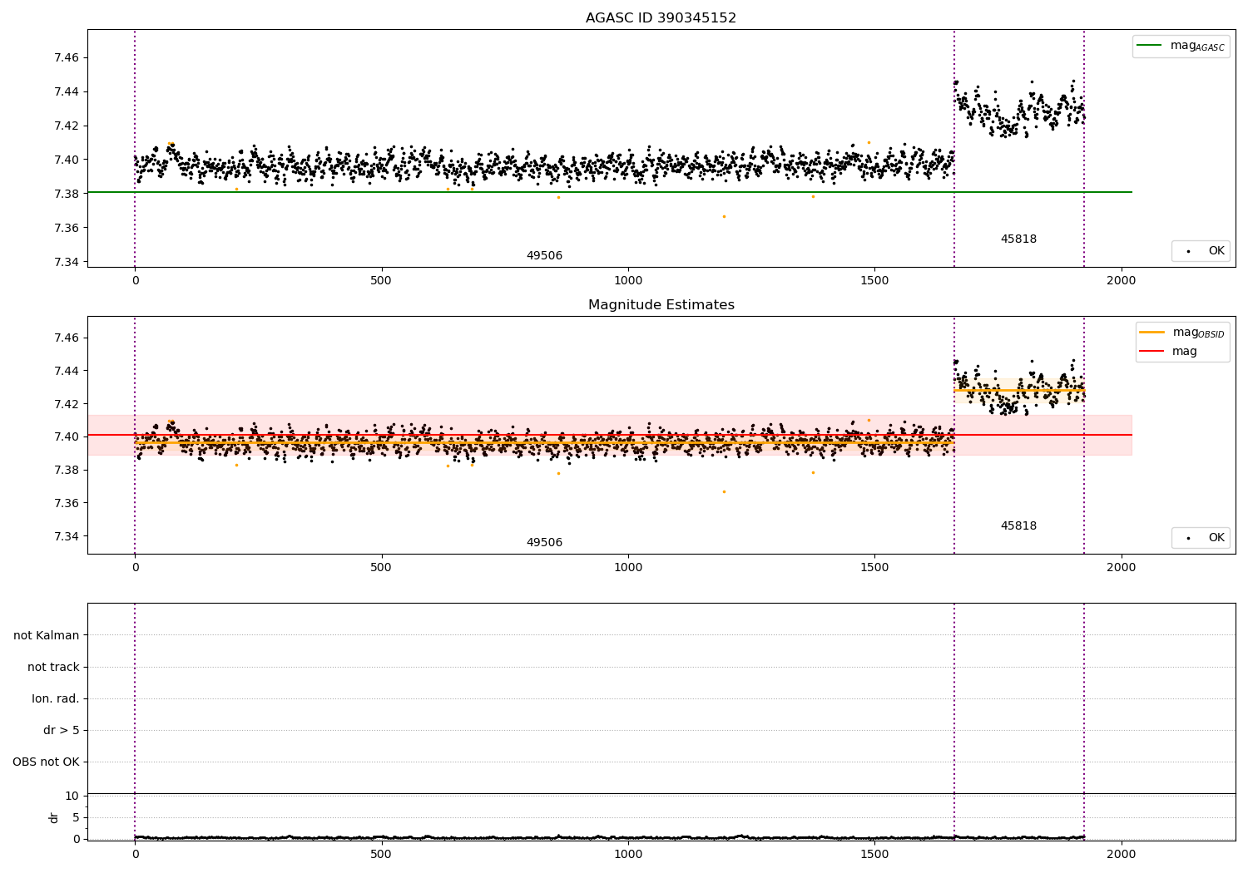Click the 'Ion. rad.' row label
The image size is (1248, 873).
(x=56, y=698)
